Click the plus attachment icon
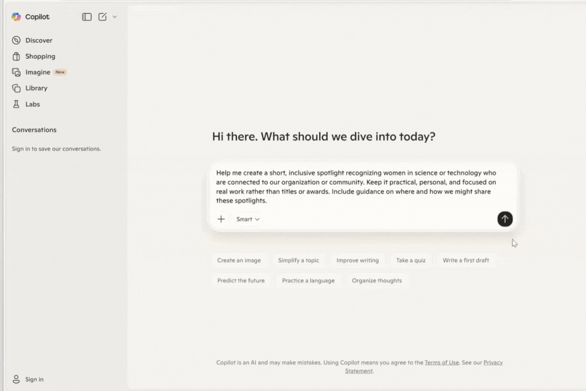The height and width of the screenshot is (391, 586). pyautogui.click(x=221, y=219)
